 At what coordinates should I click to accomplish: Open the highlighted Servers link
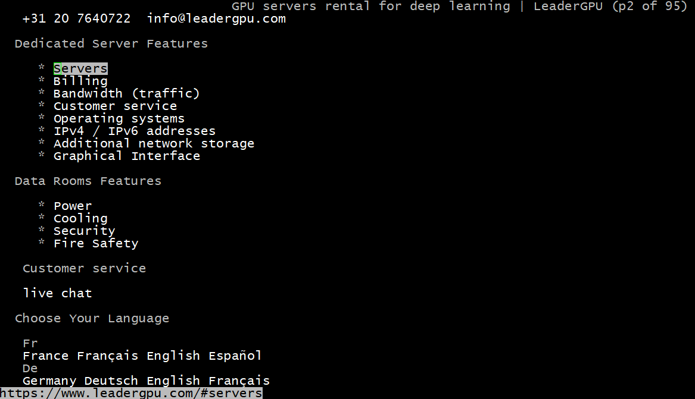click(x=80, y=68)
